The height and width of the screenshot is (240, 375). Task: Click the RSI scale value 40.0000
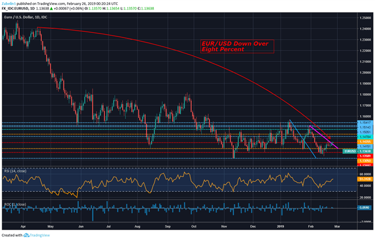click(x=365, y=186)
